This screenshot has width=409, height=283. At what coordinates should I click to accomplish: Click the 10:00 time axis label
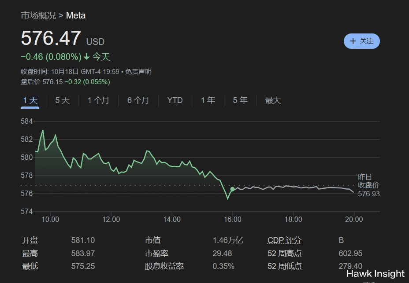50,220
